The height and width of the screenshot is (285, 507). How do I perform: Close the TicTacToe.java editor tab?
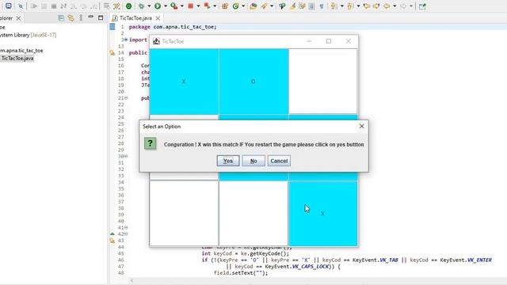click(x=158, y=18)
